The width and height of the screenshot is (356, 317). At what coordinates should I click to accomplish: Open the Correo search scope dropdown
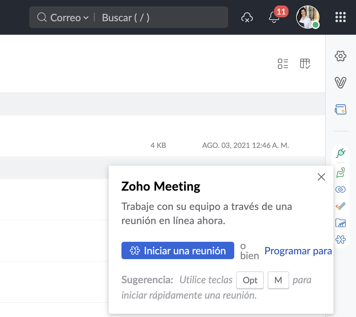tap(69, 18)
